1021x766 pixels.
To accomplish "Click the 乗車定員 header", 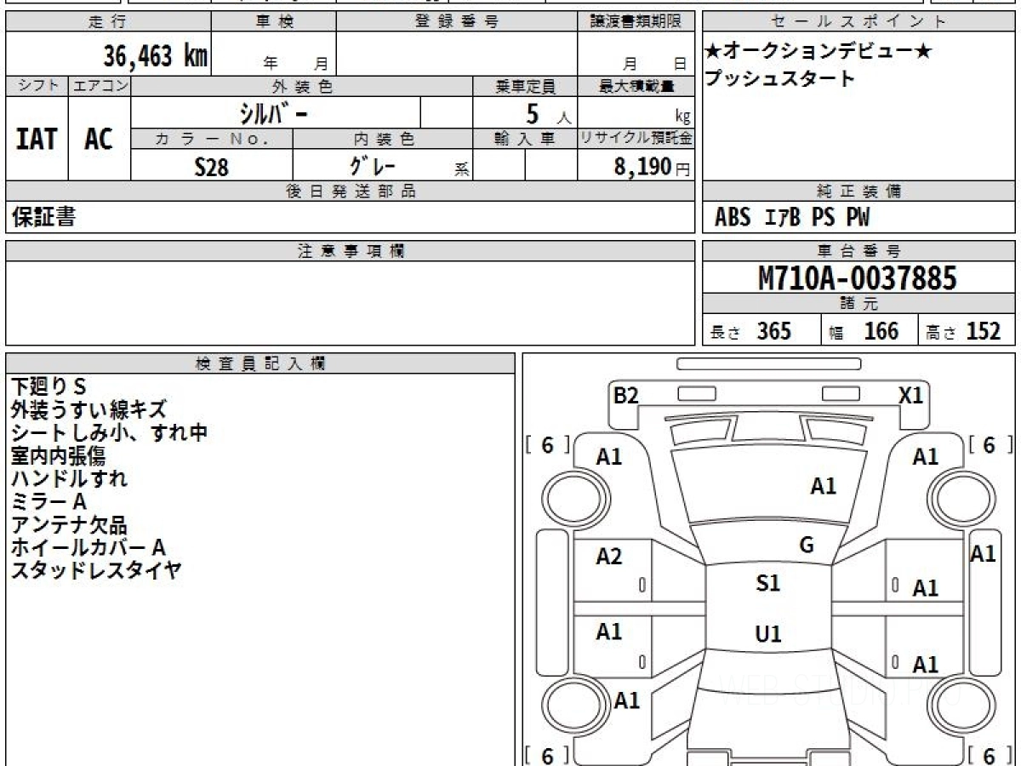I will point(525,86).
